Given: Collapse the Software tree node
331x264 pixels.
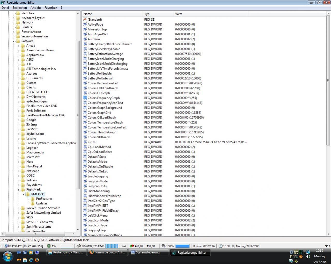Looking at the screenshot, I should click(13, 41).
